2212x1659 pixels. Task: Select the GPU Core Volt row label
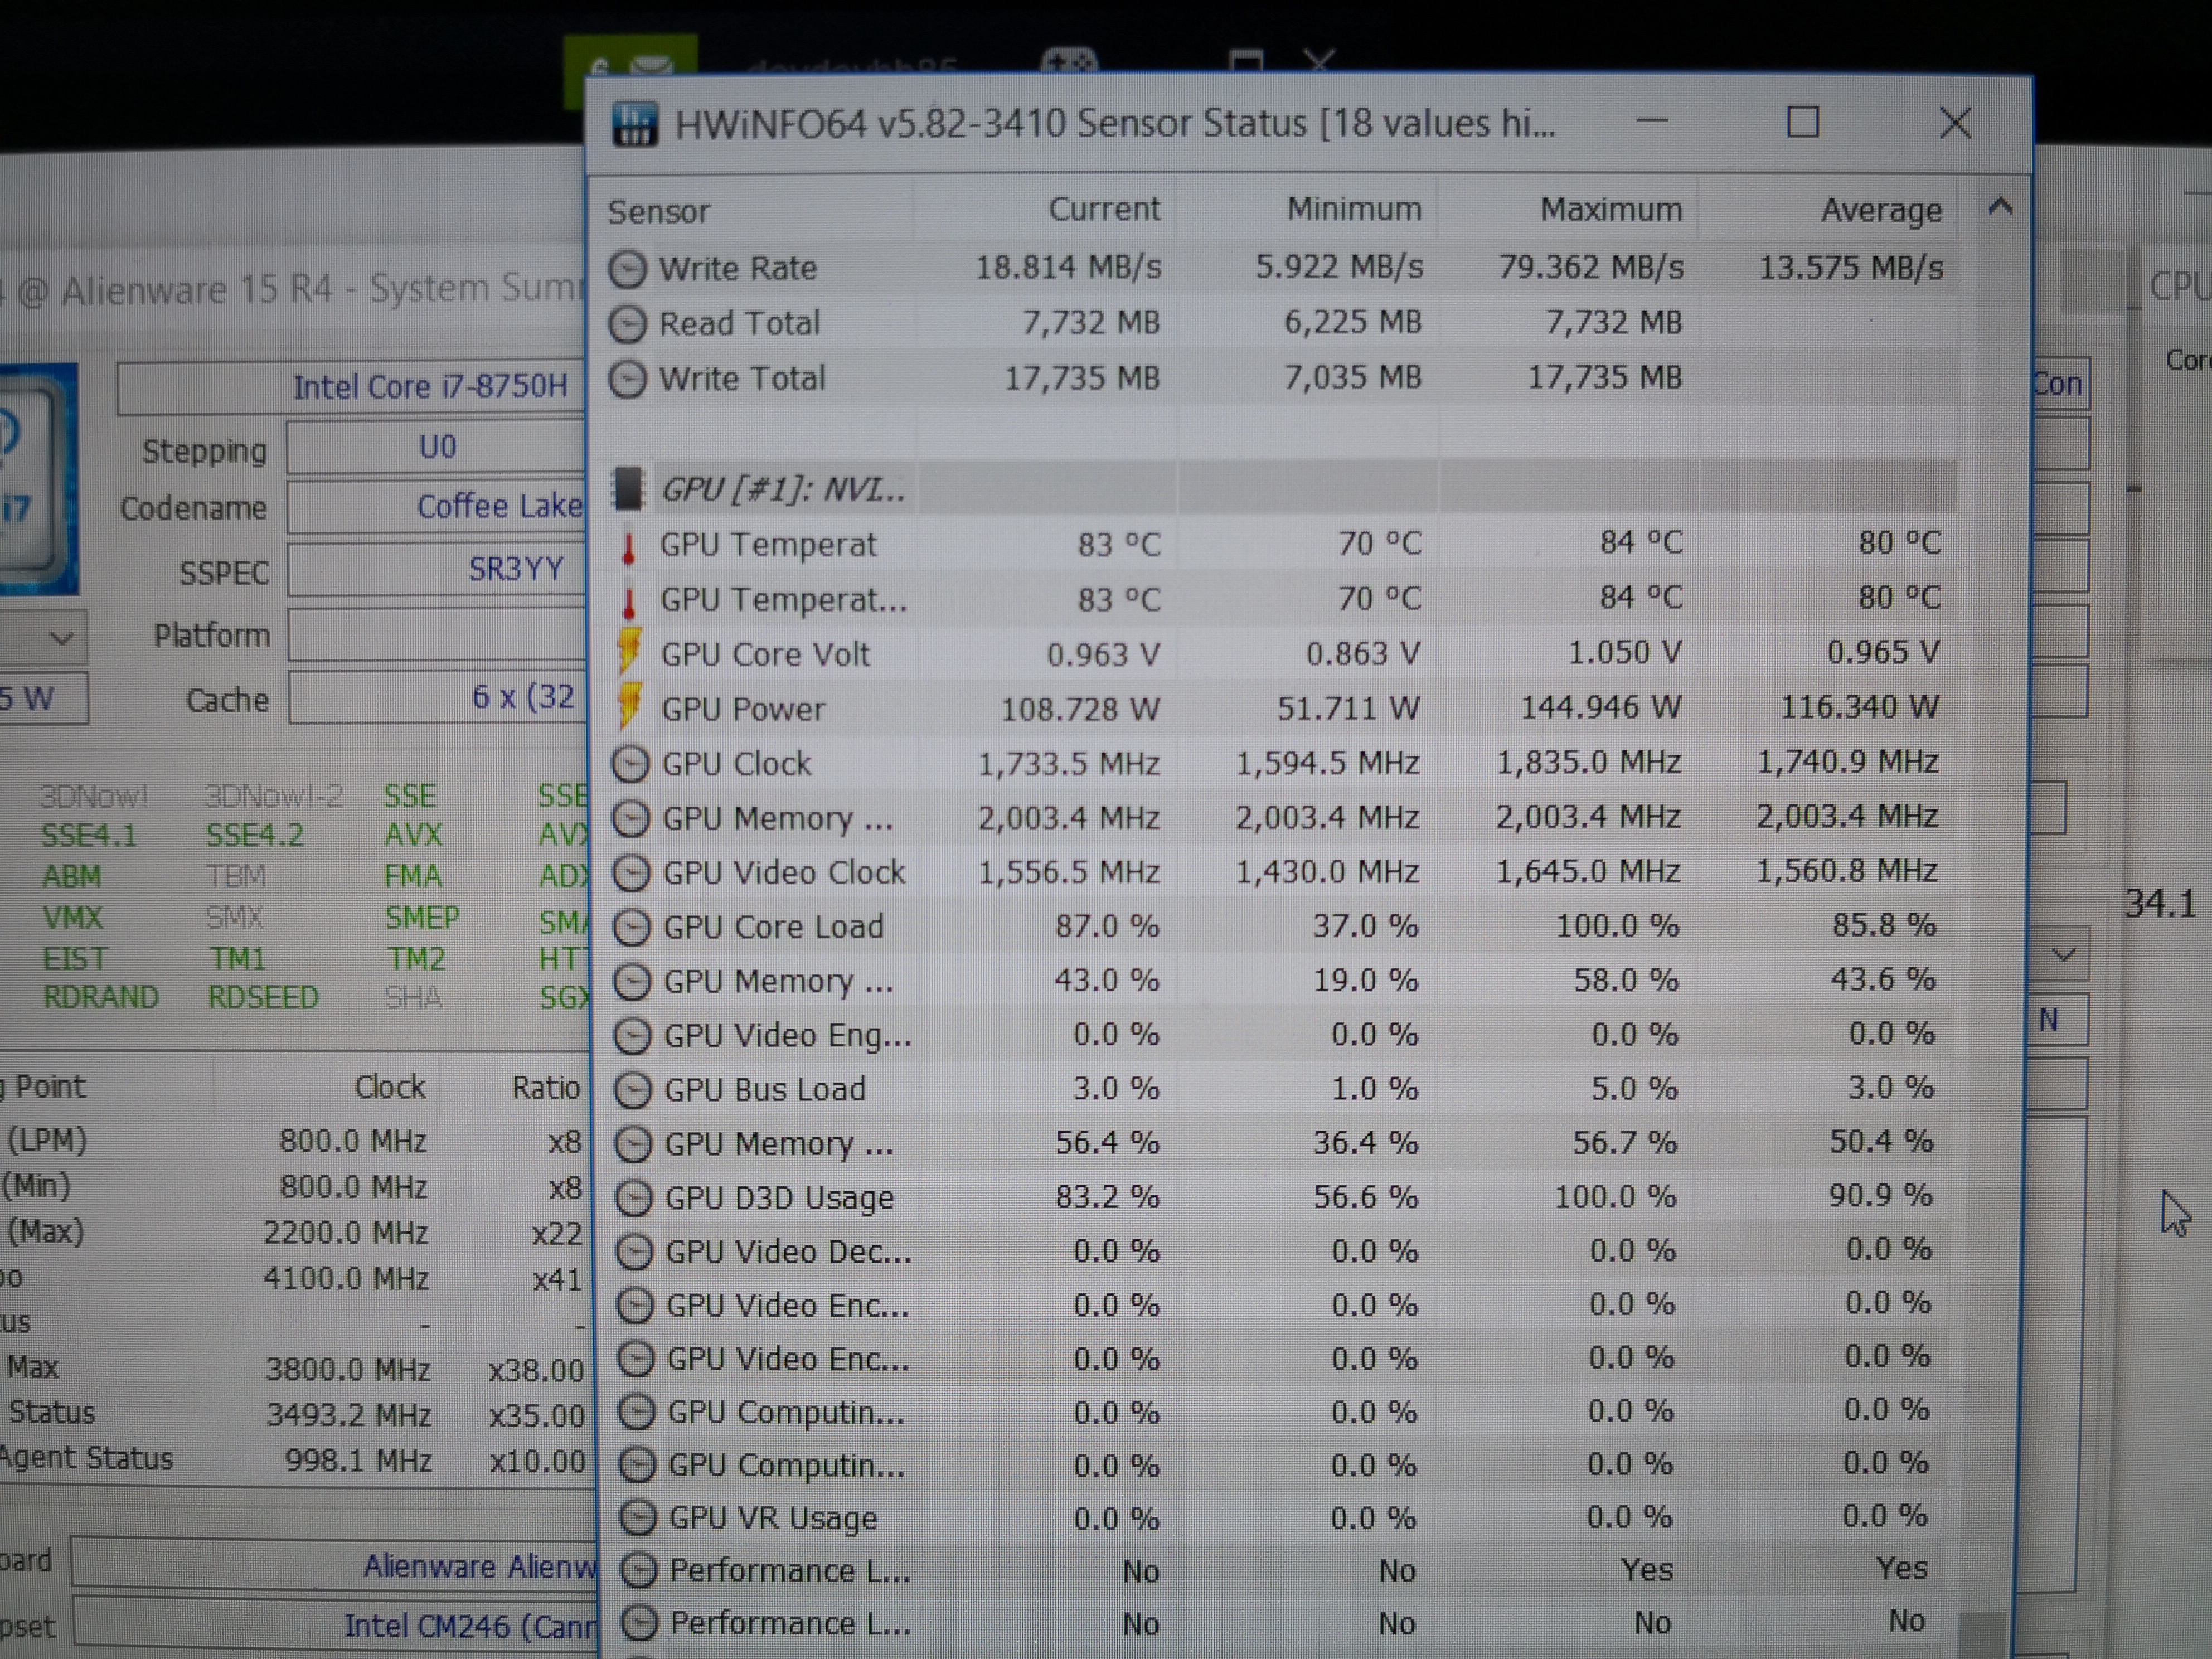click(765, 655)
